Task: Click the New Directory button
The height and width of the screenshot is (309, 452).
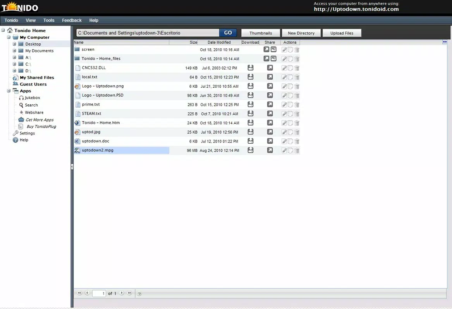Action: (301, 33)
